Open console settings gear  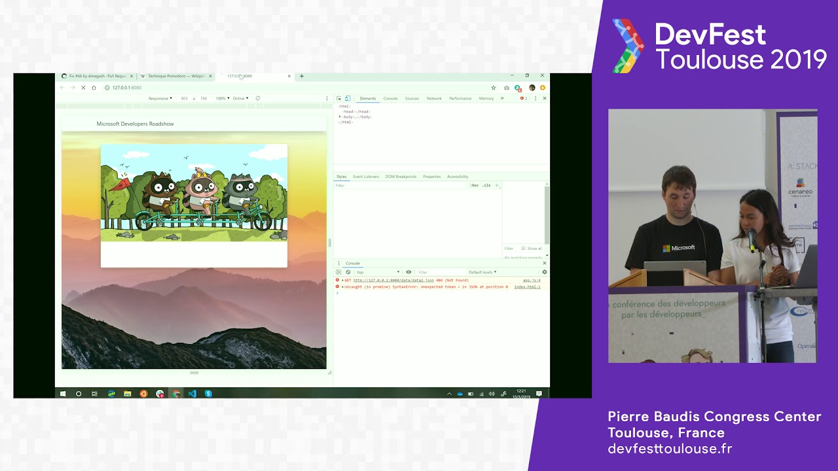[x=544, y=272]
